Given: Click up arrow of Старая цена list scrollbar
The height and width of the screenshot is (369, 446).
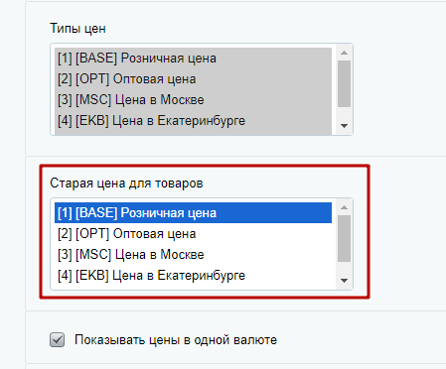Looking at the screenshot, I should [344, 207].
